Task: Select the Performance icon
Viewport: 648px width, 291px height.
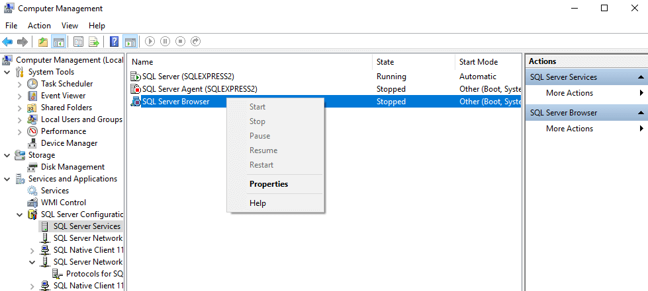Action: [x=32, y=131]
